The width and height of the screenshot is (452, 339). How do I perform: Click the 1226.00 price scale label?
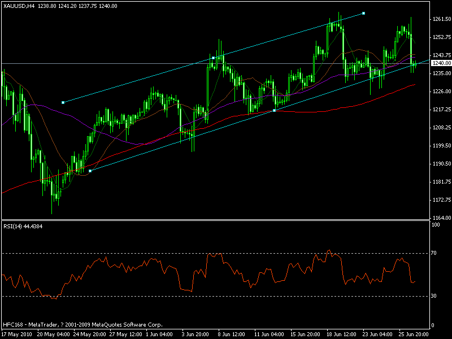tap(442, 92)
